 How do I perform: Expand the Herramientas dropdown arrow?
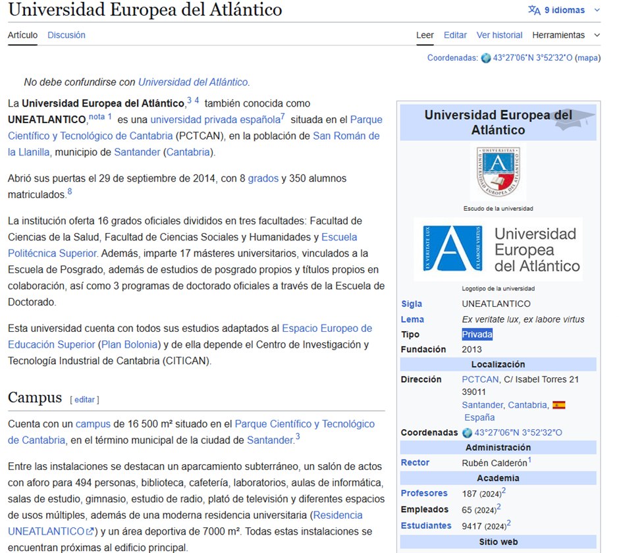coord(597,35)
